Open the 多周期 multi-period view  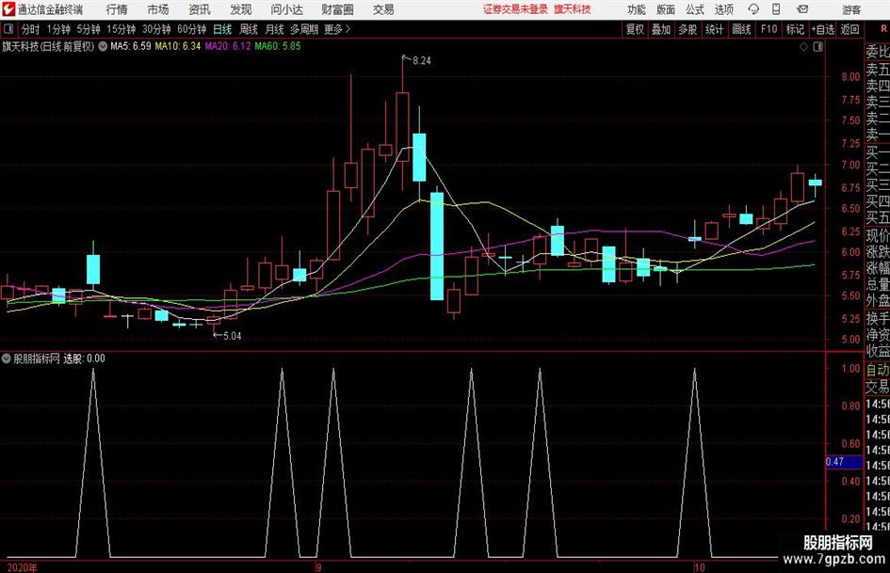[x=304, y=29]
